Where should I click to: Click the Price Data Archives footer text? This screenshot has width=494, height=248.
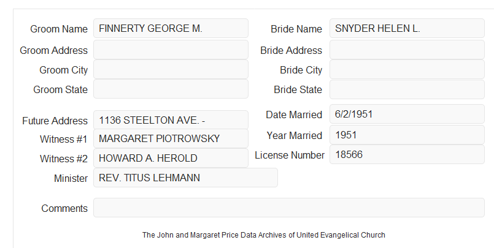point(264,235)
